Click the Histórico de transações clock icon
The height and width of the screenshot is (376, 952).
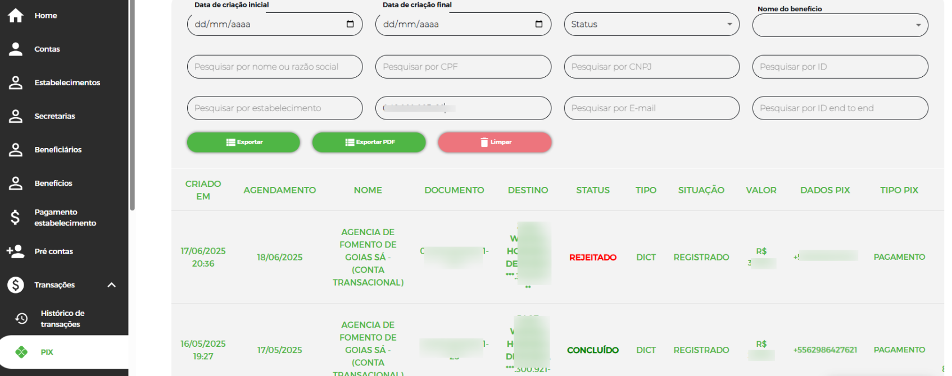[21, 319]
